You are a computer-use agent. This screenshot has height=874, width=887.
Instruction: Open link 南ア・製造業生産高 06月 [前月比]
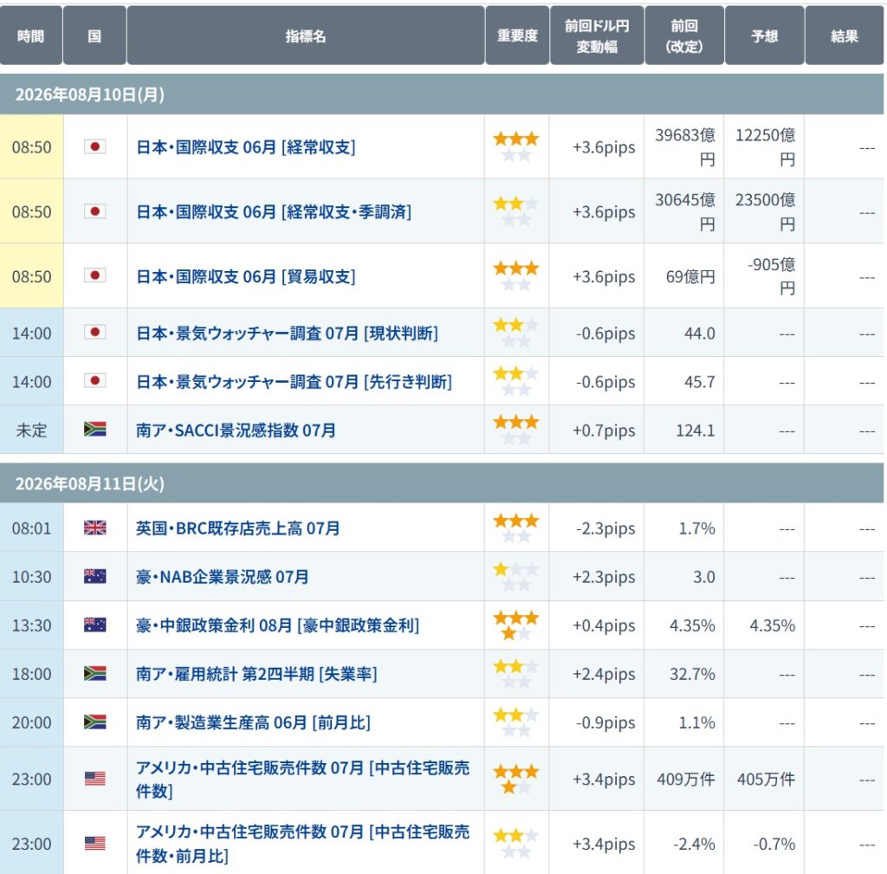pos(253,723)
